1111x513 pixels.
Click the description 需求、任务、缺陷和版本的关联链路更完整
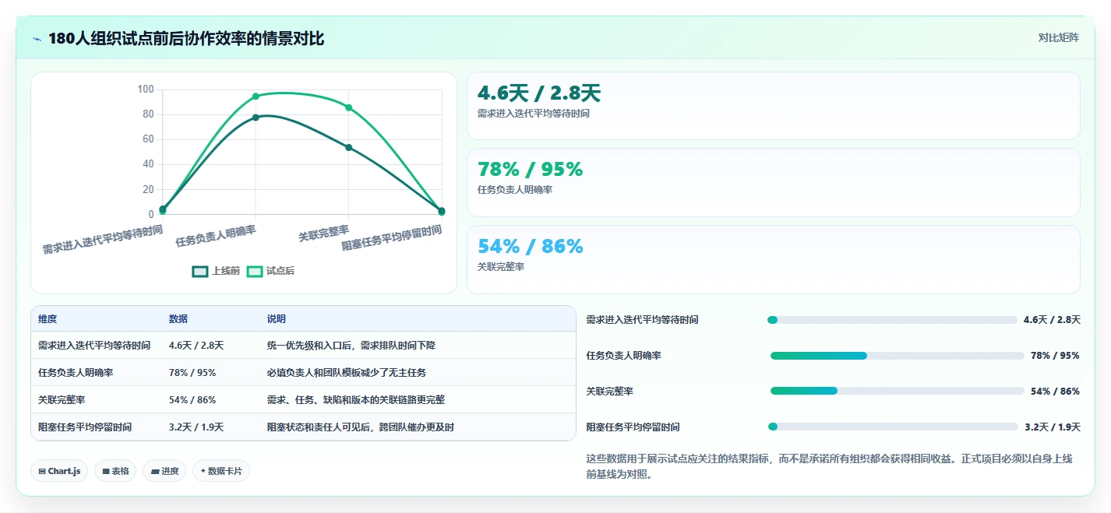point(356,399)
